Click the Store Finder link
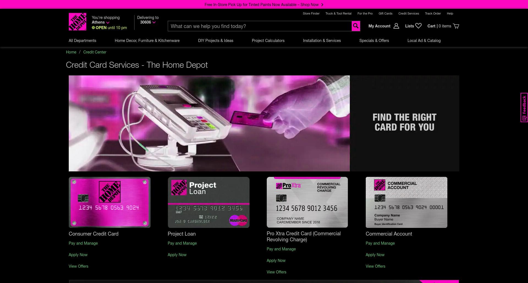Viewport: 528px width, 283px height. [311, 13]
